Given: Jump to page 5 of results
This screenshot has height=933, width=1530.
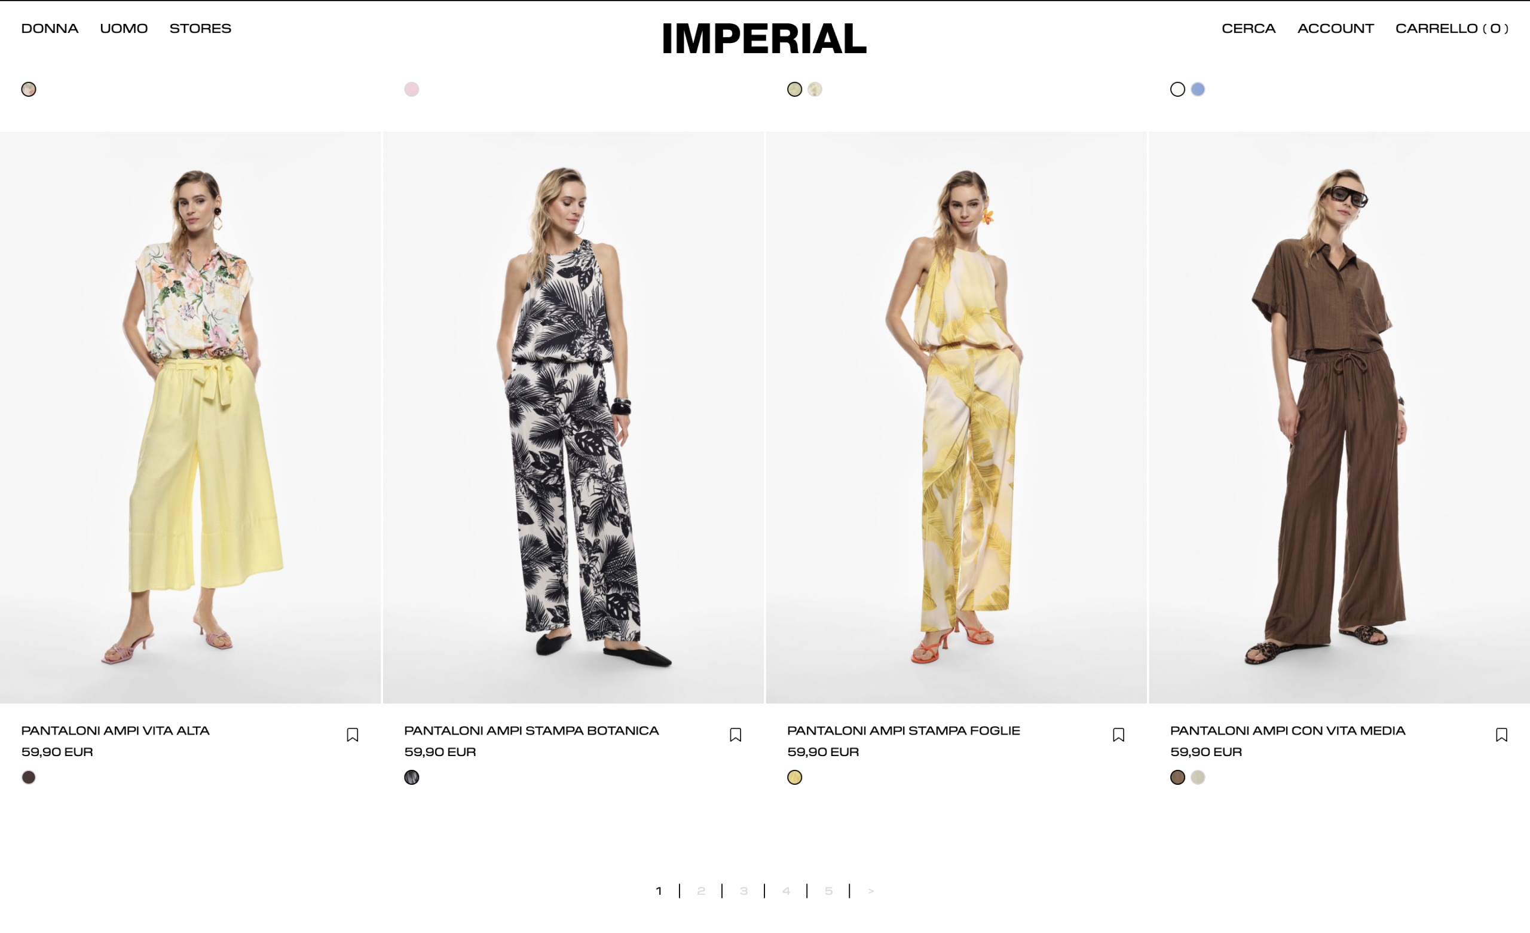Looking at the screenshot, I should click(829, 891).
